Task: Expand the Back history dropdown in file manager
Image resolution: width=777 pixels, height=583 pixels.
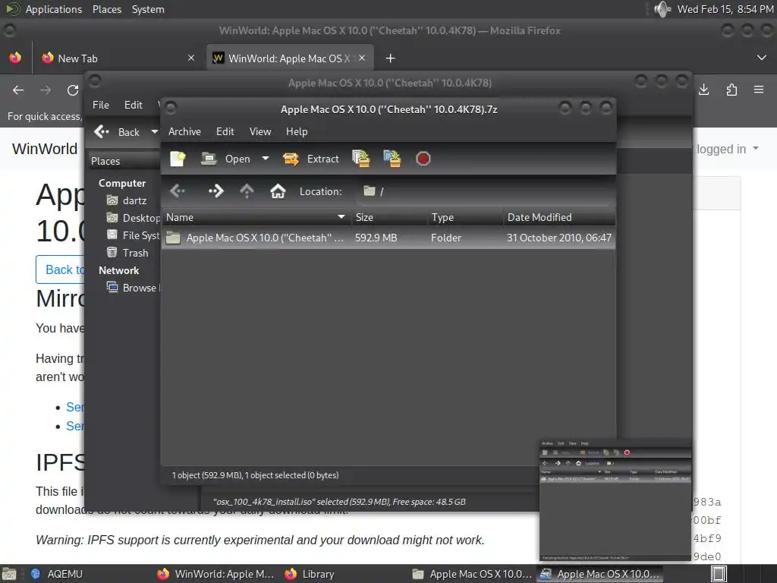Action: (x=154, y=132)
